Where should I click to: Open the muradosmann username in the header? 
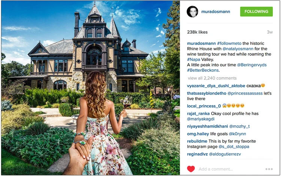click(215, 12)
